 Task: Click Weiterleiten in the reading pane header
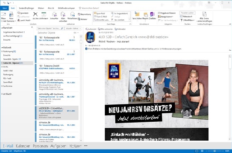pos(120,29)
